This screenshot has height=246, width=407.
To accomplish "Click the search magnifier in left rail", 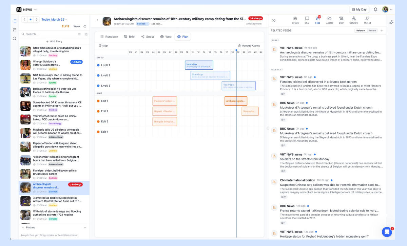I will click(15, 39).
